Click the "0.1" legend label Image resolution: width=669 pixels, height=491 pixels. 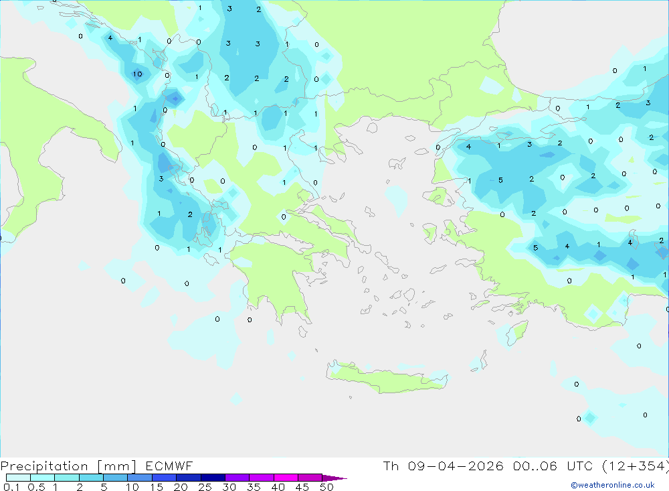click(11, 487)
